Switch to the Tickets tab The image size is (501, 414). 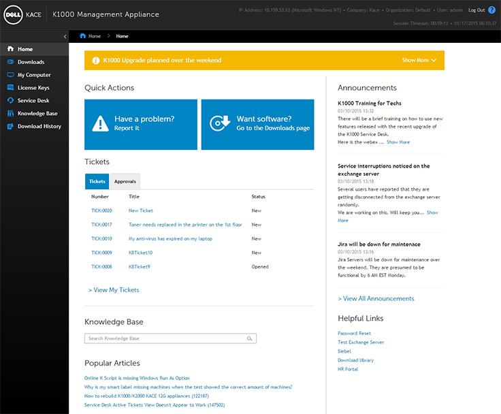click(97, 181)
